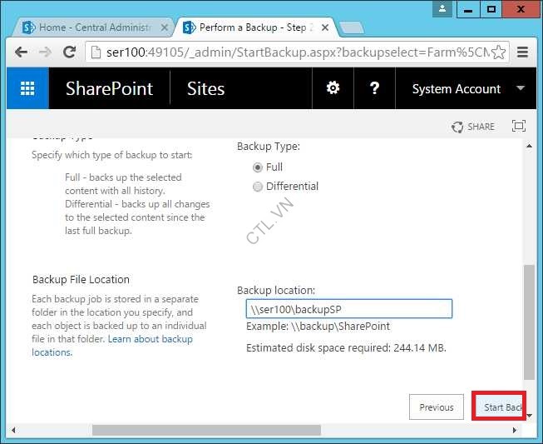
Task: Click the horizontal scrollbar thumb
Action: click(206, 430)
